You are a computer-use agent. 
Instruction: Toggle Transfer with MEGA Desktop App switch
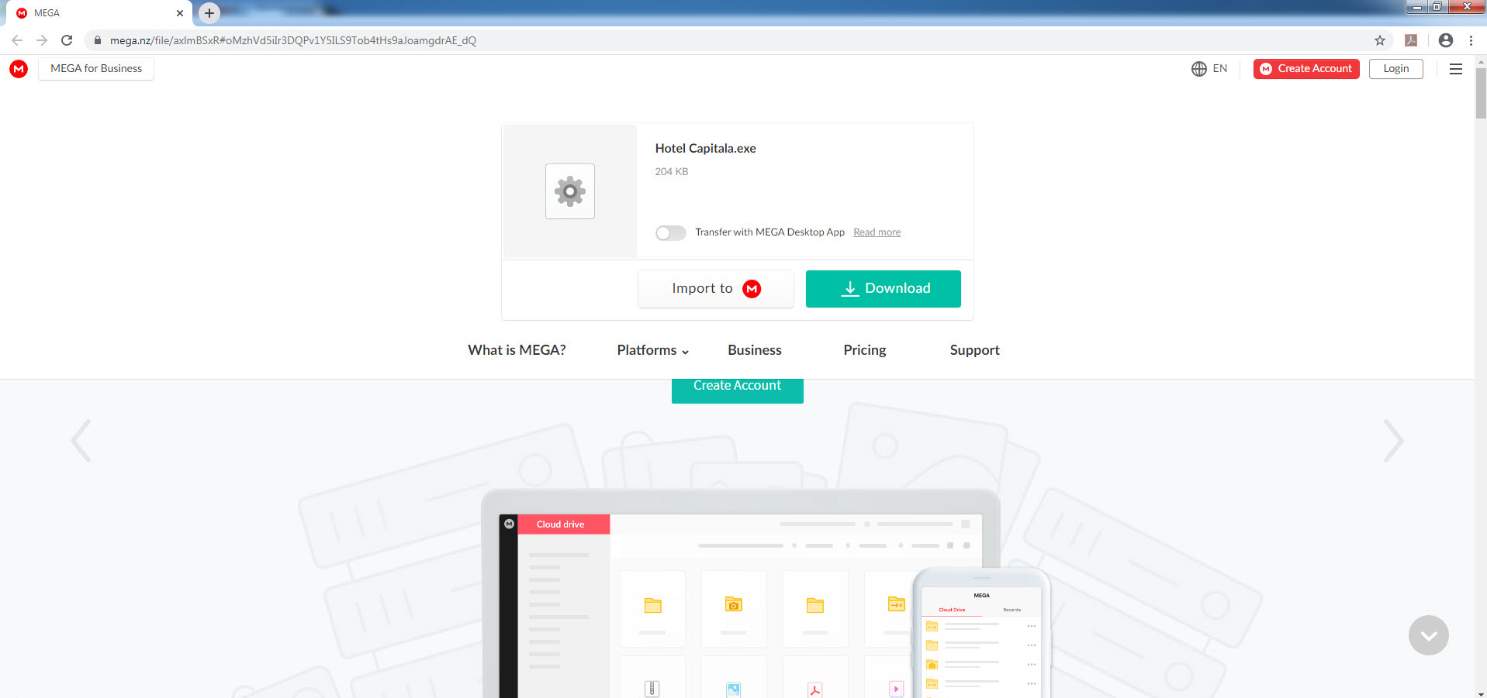[x=671, y=233]
